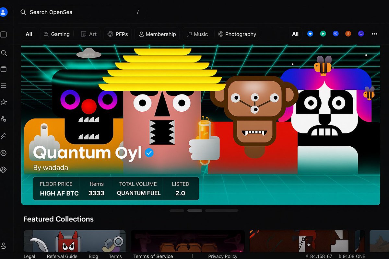Select the Membership category tab
389x259 pixels.
(x=157, y=34)
